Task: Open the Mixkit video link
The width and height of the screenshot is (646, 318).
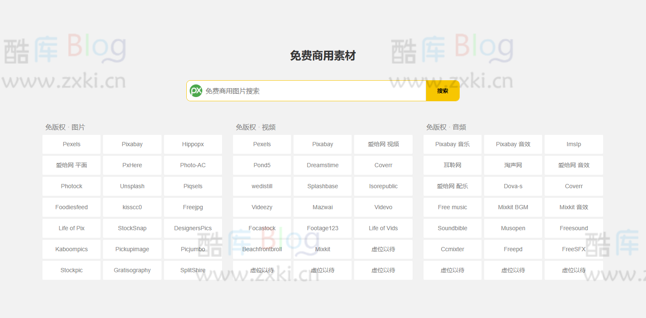Action: [322, 249]
